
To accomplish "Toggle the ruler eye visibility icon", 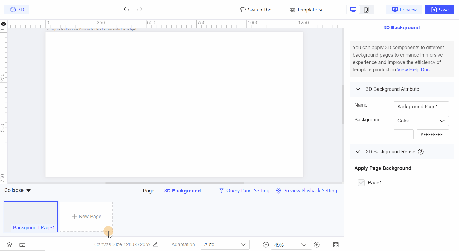I will [x=4, y=24].
